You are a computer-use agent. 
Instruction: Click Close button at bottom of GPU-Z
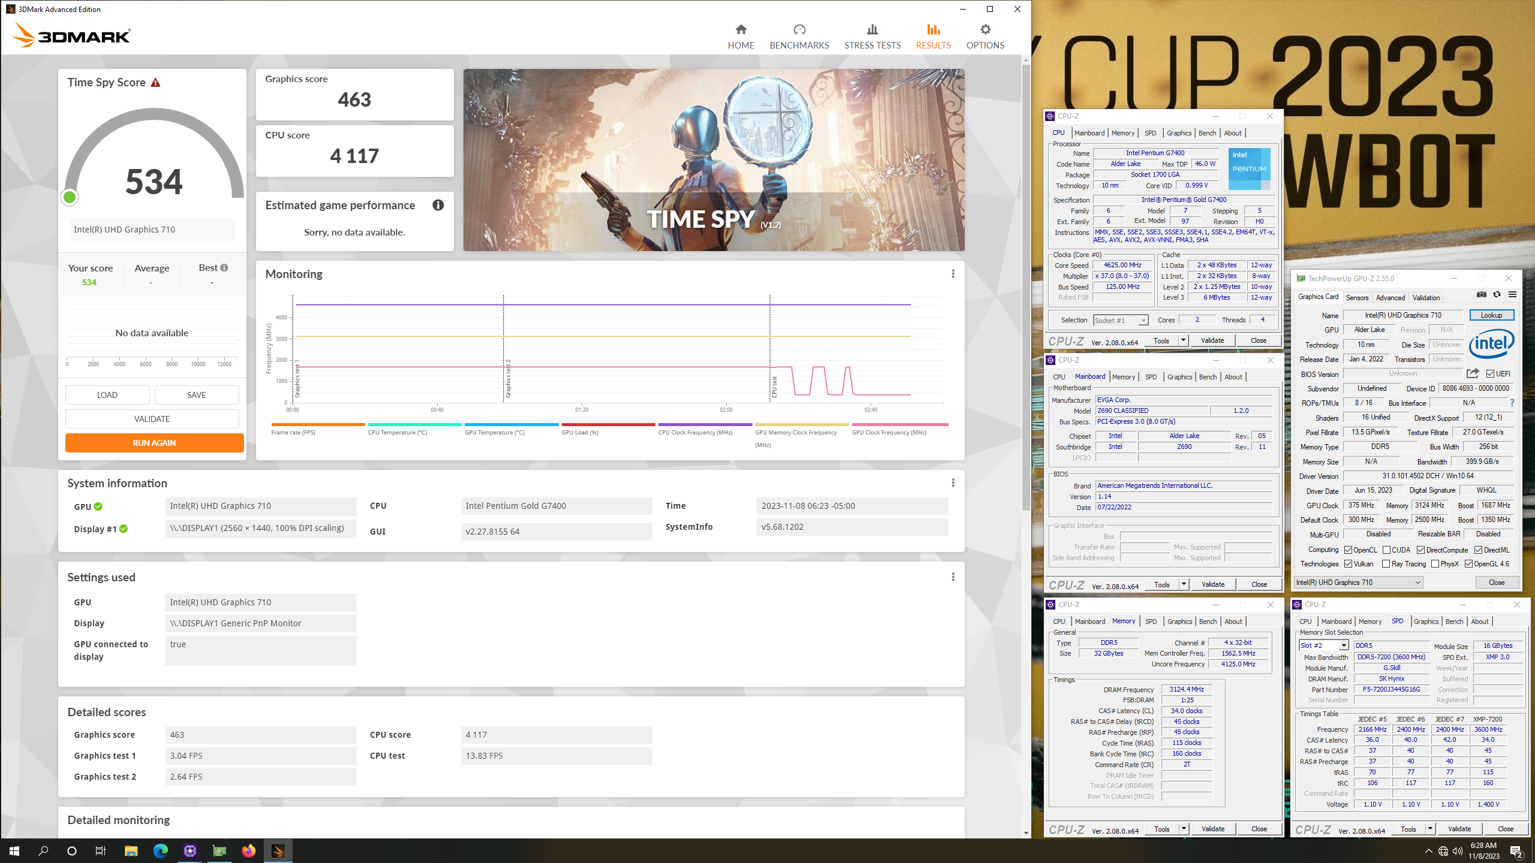coord(1497,583)
